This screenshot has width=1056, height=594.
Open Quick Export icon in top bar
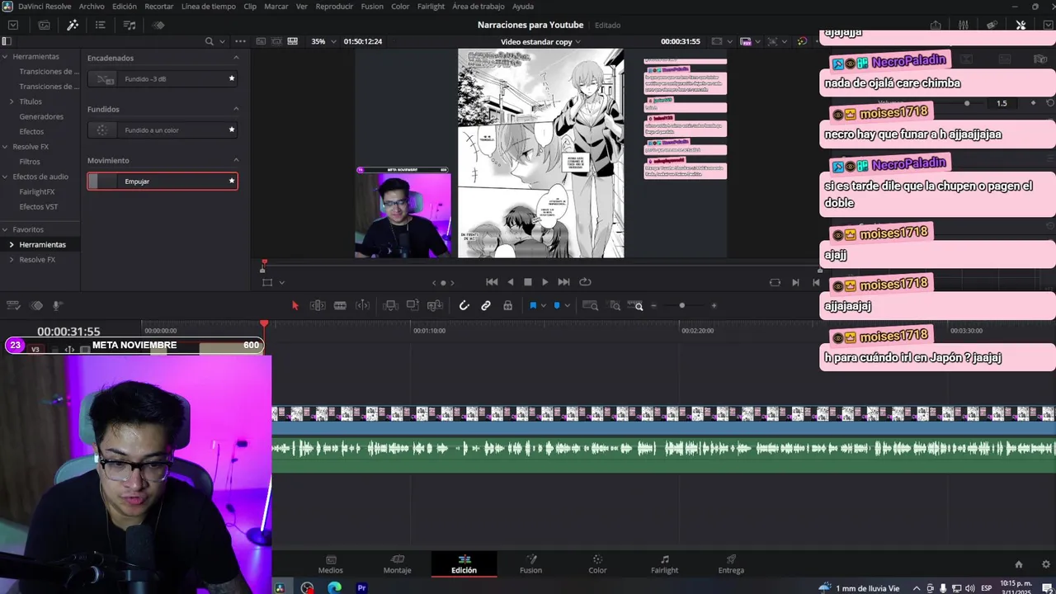pos(936,25)
